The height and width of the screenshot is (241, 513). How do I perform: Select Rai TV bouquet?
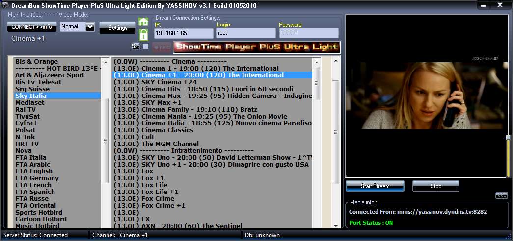pos(26,109)
